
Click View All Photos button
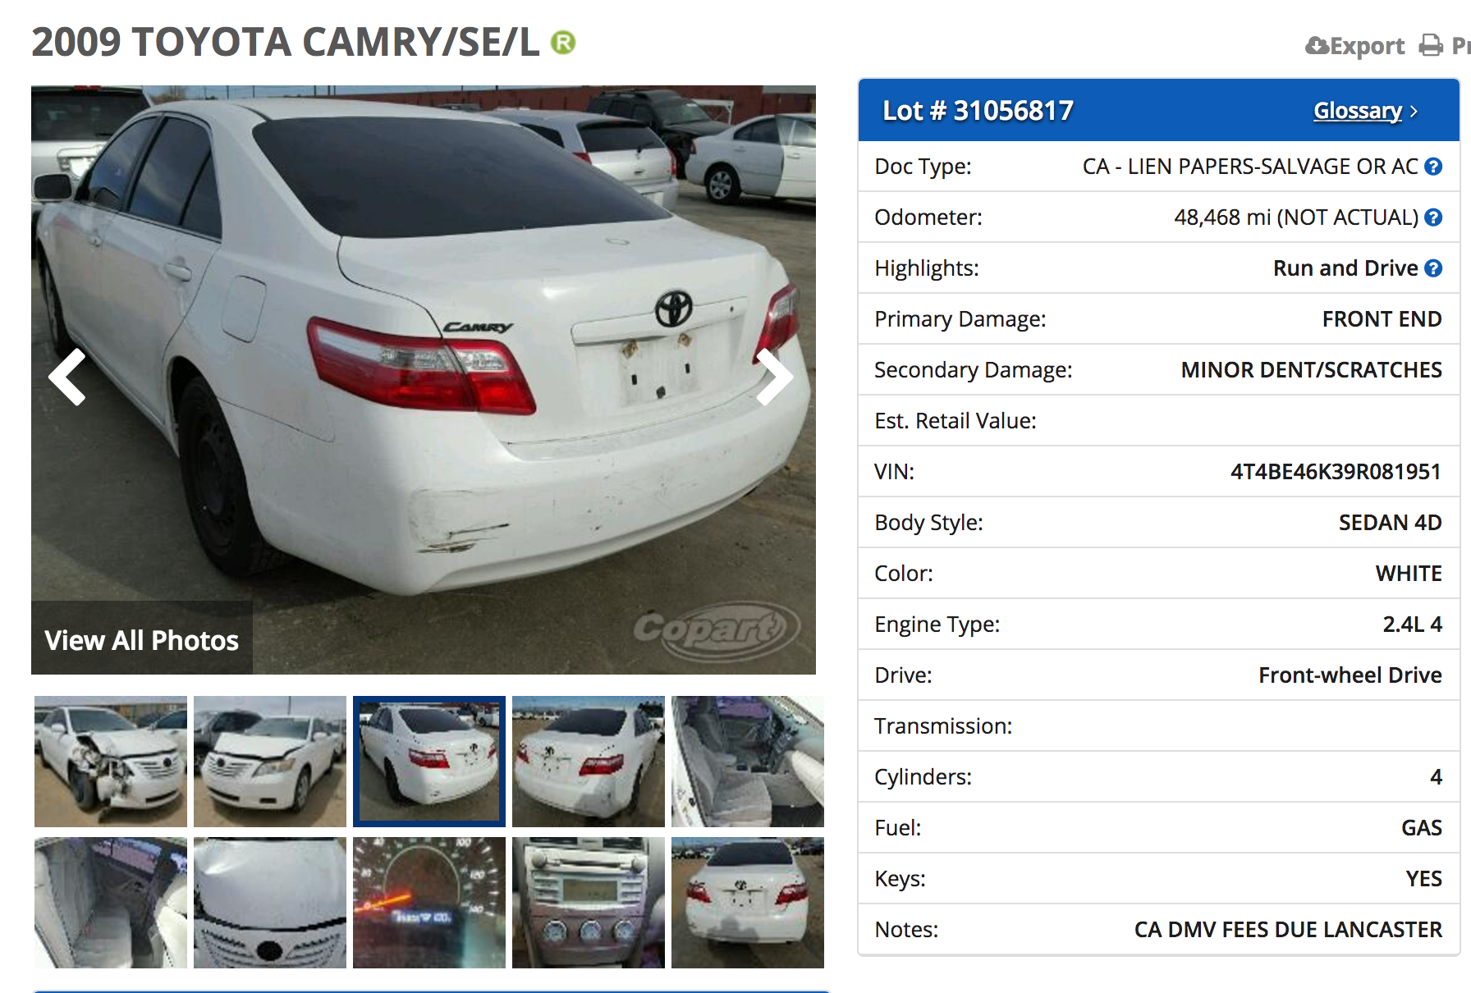tap(142, 638)
